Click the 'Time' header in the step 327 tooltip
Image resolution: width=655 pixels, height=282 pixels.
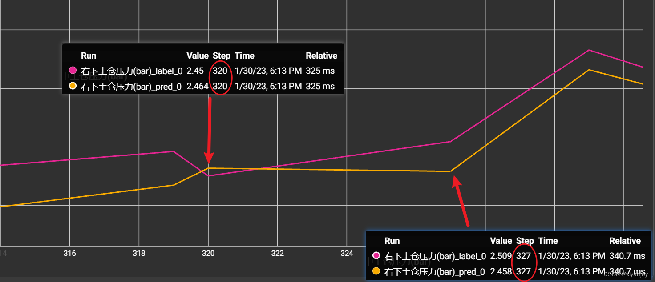548,241
